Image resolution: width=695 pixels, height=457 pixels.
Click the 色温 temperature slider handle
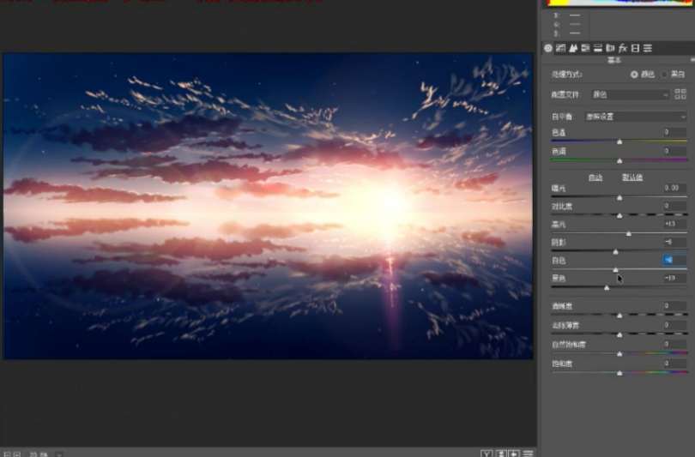pos(619,141)
